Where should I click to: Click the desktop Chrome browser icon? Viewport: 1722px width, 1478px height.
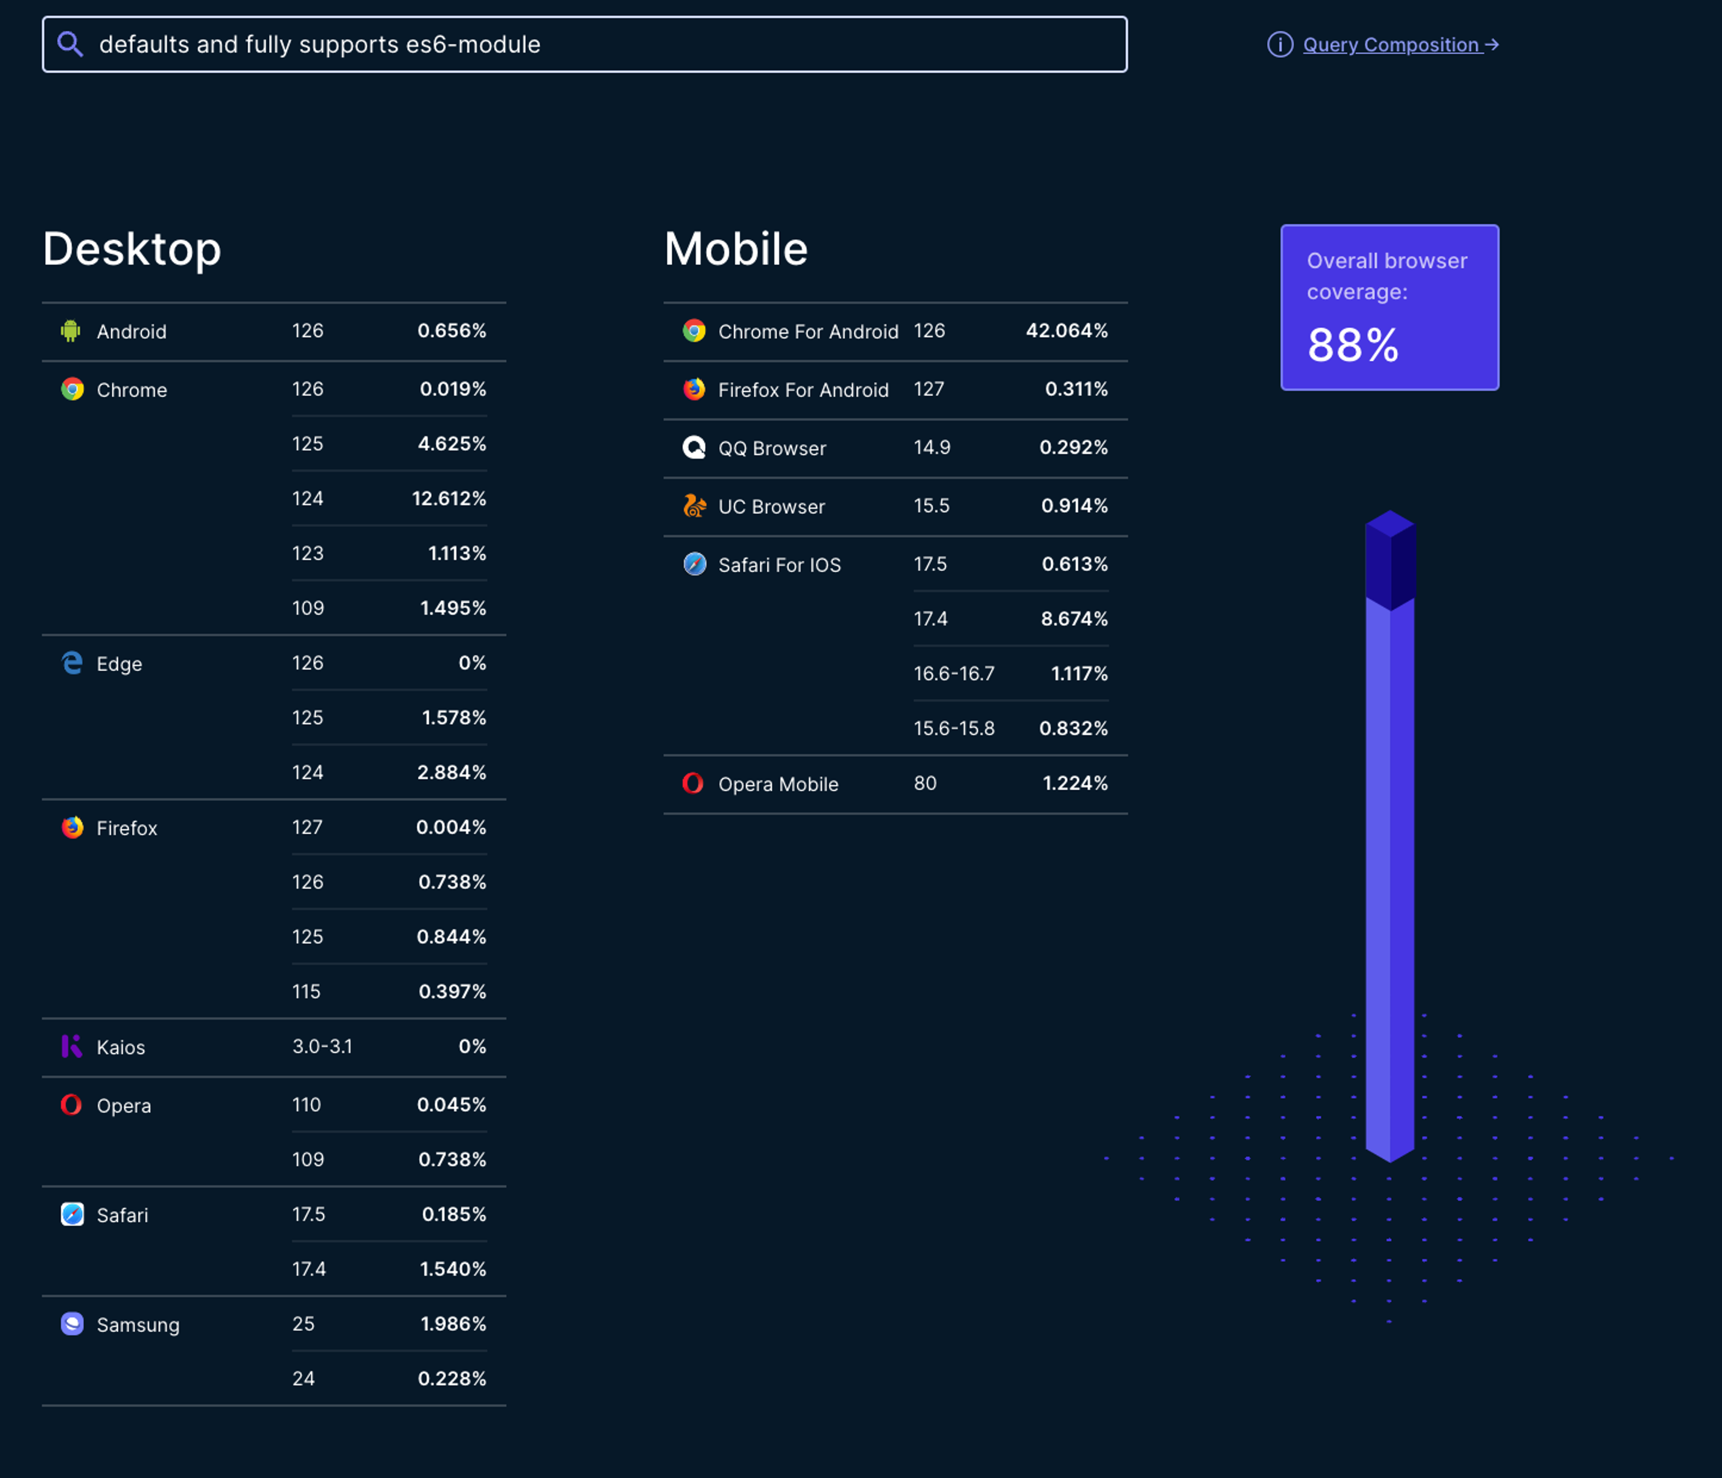click(x=72, y=389)
